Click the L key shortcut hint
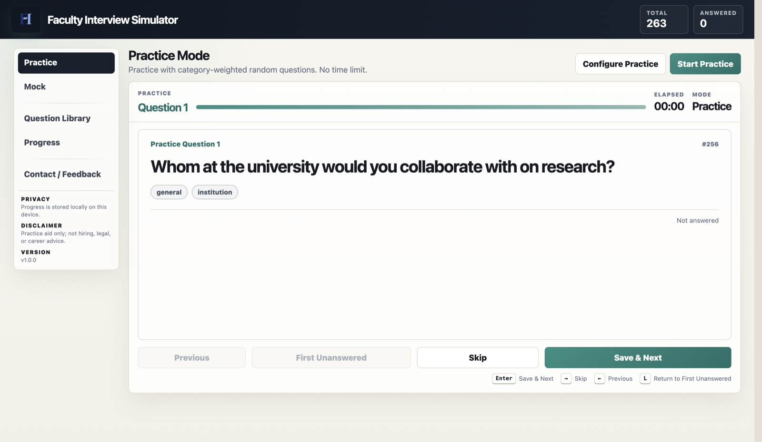Screen dimensions: 762x442 tap(645, 379)
